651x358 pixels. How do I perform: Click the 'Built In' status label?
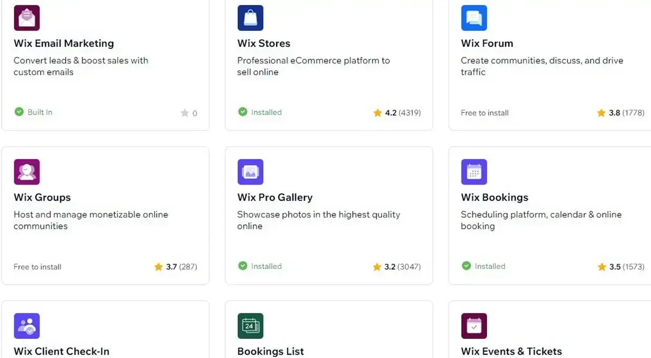pyautogui.click(x=40, y=112)
